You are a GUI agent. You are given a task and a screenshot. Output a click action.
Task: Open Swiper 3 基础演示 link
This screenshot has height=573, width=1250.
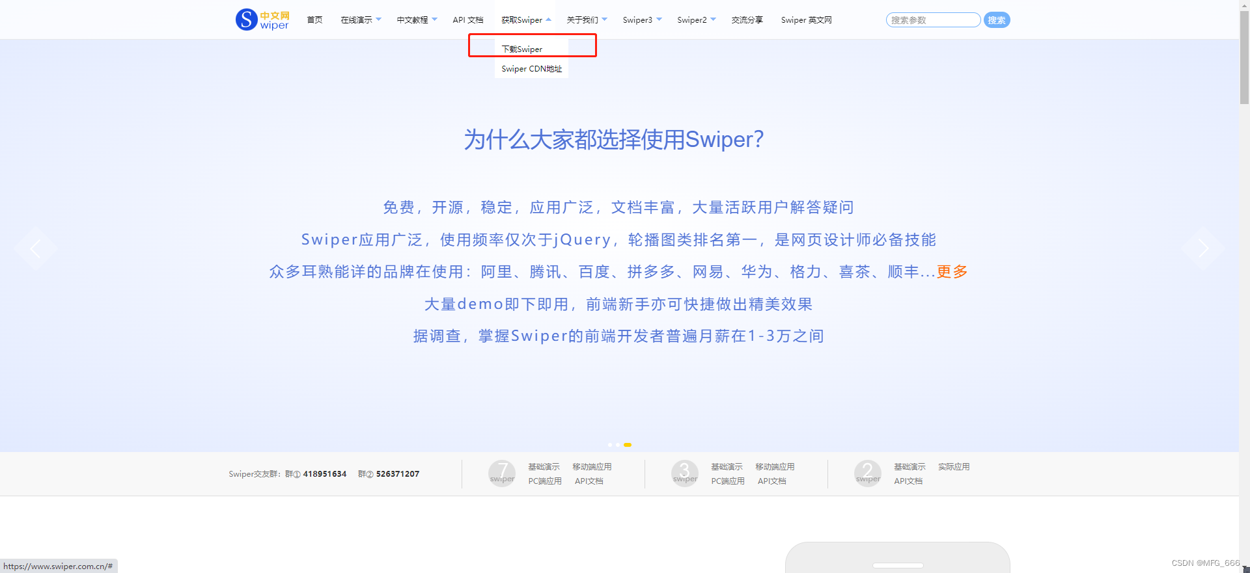click(x=727, y=467)
